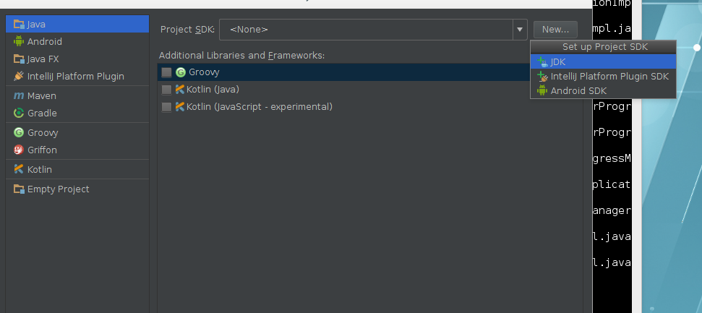Click the JDK icon in SDK popup
Screen dimensions: 702x313
point(542,61)
